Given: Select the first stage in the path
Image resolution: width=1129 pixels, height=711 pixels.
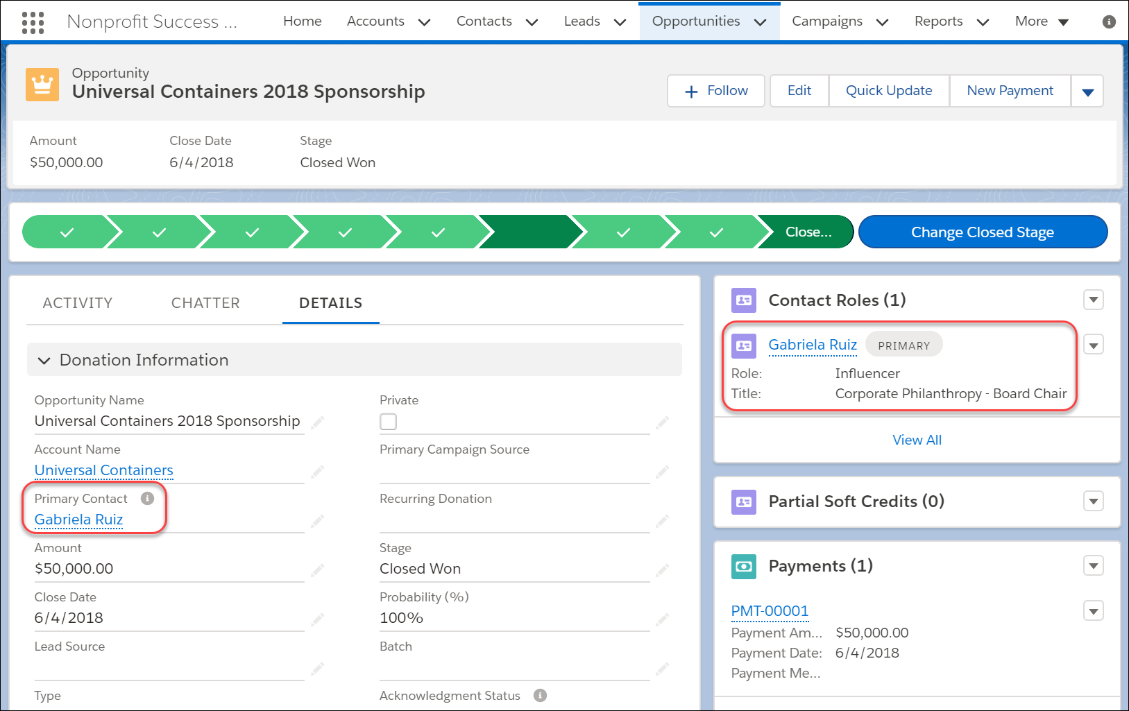Looking at the screenshot, I should (x=67, y=232).
